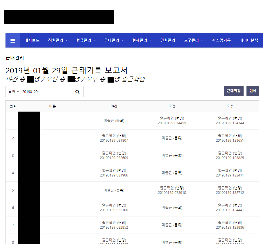Click the search magnifier icon

(77, 92)
